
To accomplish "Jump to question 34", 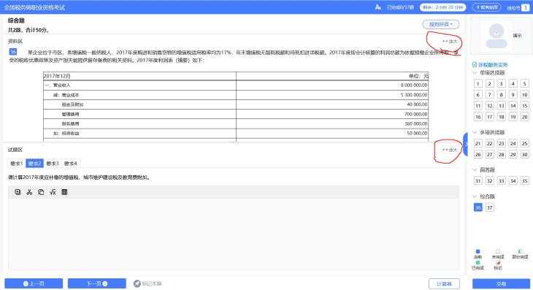I will click(513, 181).
